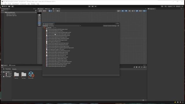The height and width of the screenshot is (104, 185).
Task: Collapse the default changeset group
Action: 43,28
